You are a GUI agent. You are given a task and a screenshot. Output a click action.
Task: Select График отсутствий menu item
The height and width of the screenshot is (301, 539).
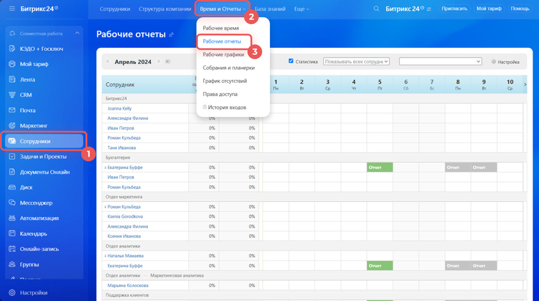[225, 81]
